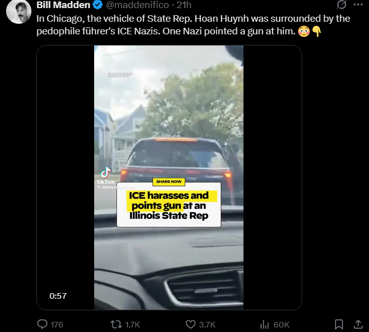Open Bill Madden's profile avatar
Screen dimensions: 369x332
[x=19, y=11]
